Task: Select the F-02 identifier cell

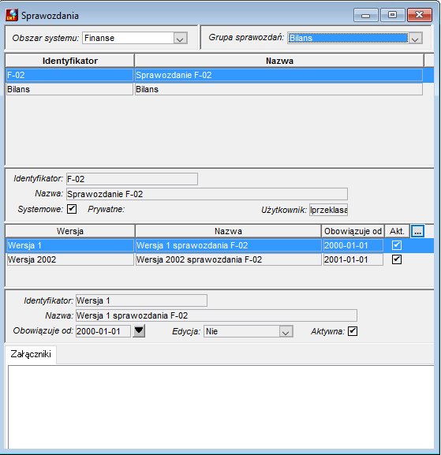Action: tap(69, 75)
